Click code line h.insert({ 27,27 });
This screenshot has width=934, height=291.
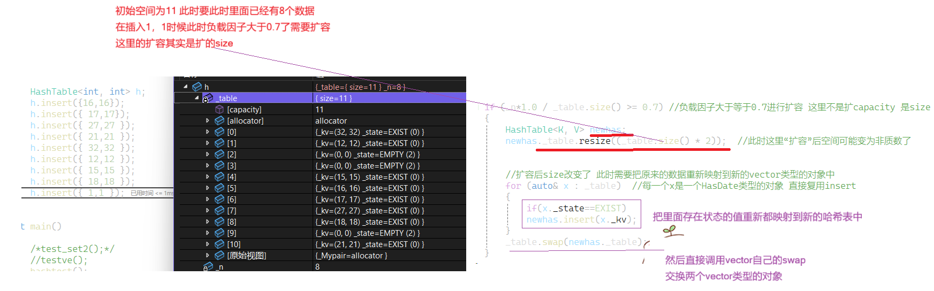[82, 125]
